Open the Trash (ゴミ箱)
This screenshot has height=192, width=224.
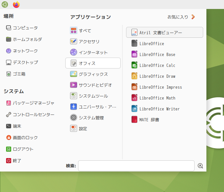[16, 74]
